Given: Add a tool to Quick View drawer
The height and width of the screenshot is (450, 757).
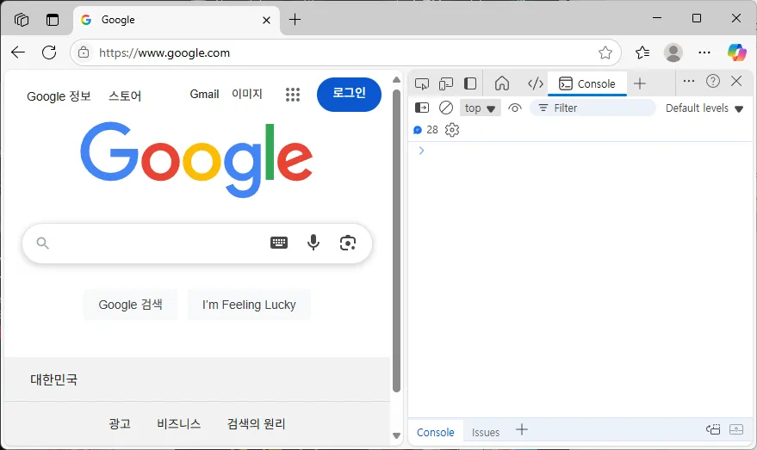Looking at the screenshot, I should pyautogui.click(x=522, y=429).
